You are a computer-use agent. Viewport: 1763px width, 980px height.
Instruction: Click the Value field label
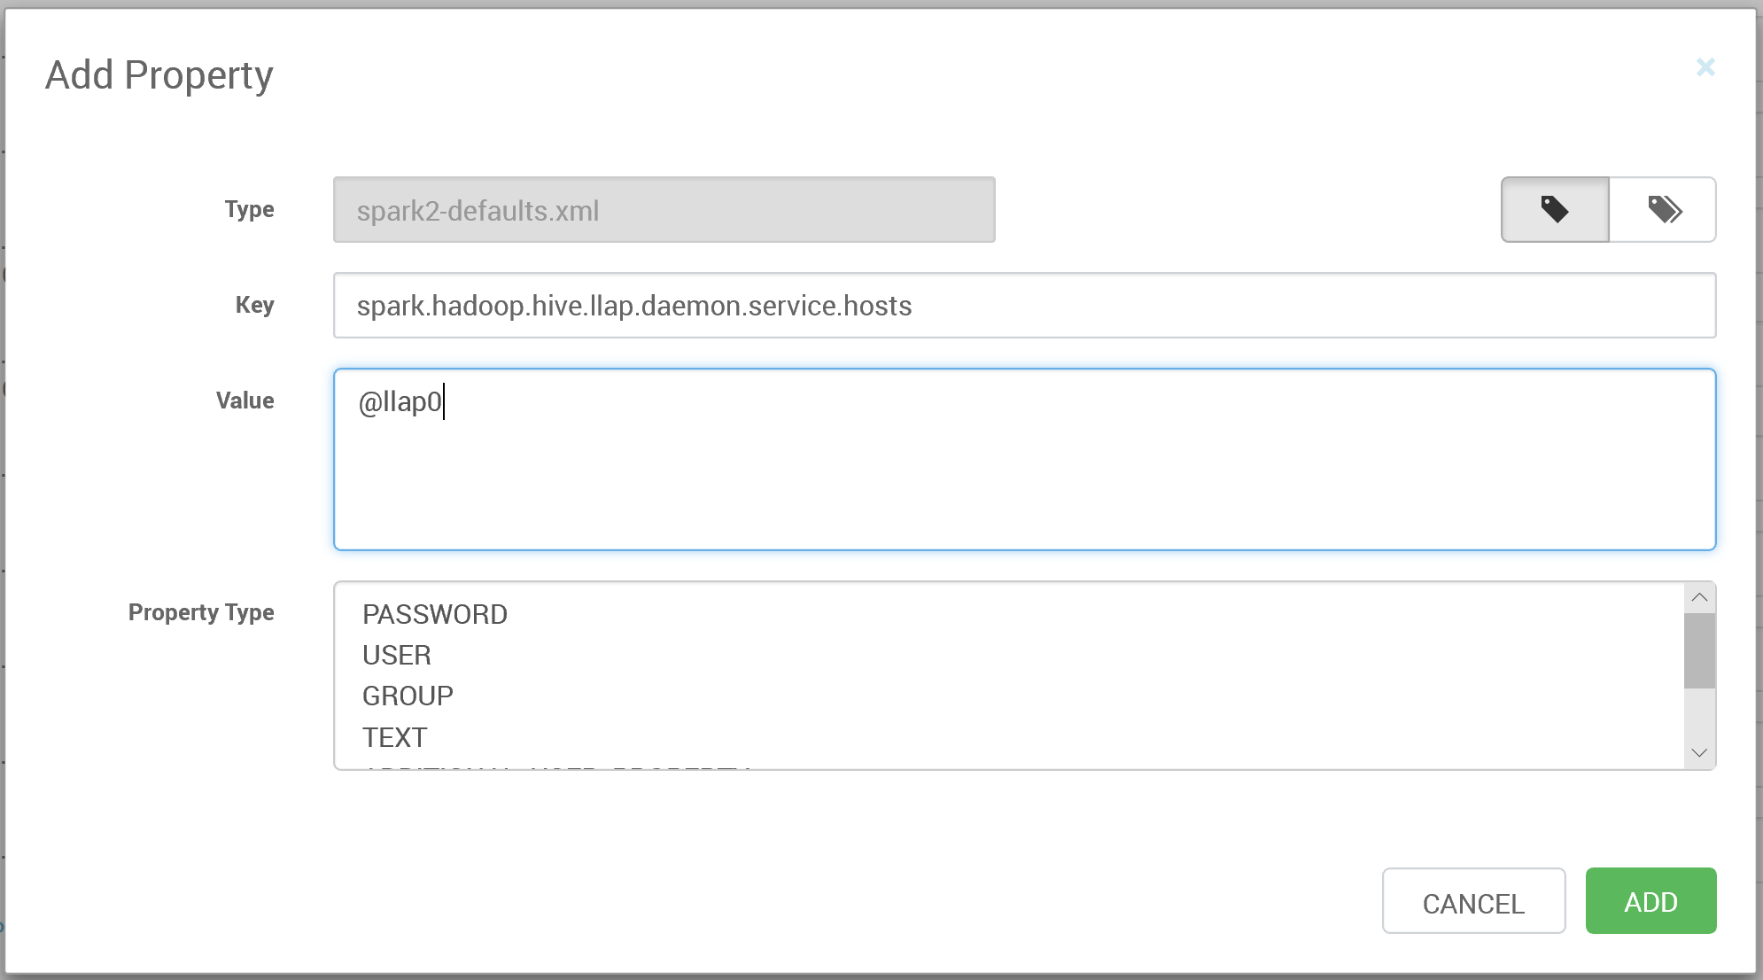pos(245,401)
